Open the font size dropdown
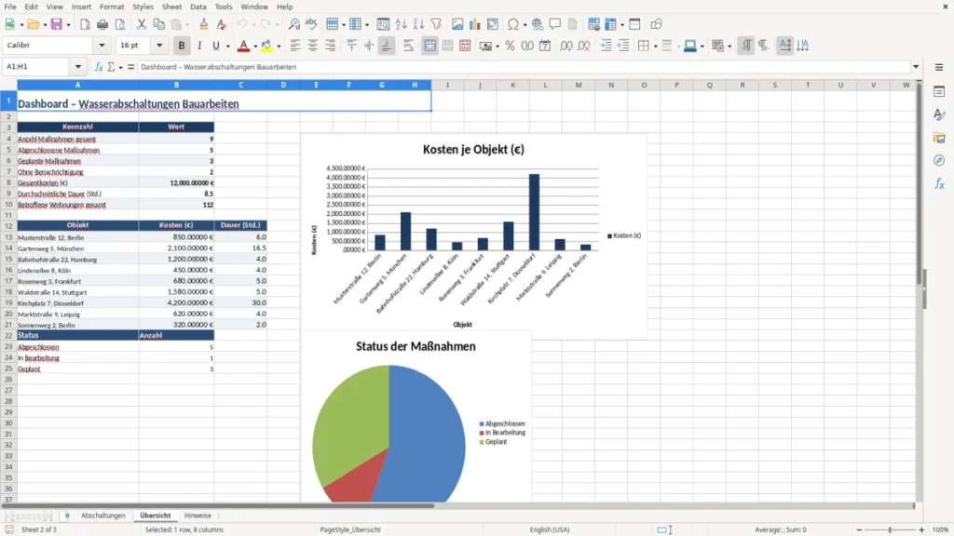954x536 pixels. coord(159,46)
